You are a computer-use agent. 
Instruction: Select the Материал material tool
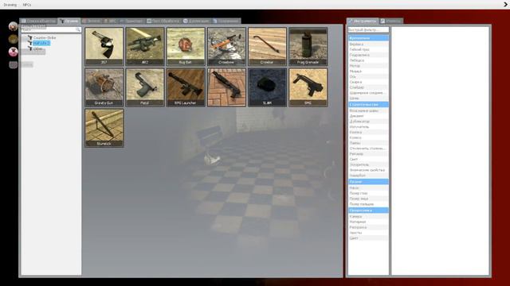click(368, 222)
